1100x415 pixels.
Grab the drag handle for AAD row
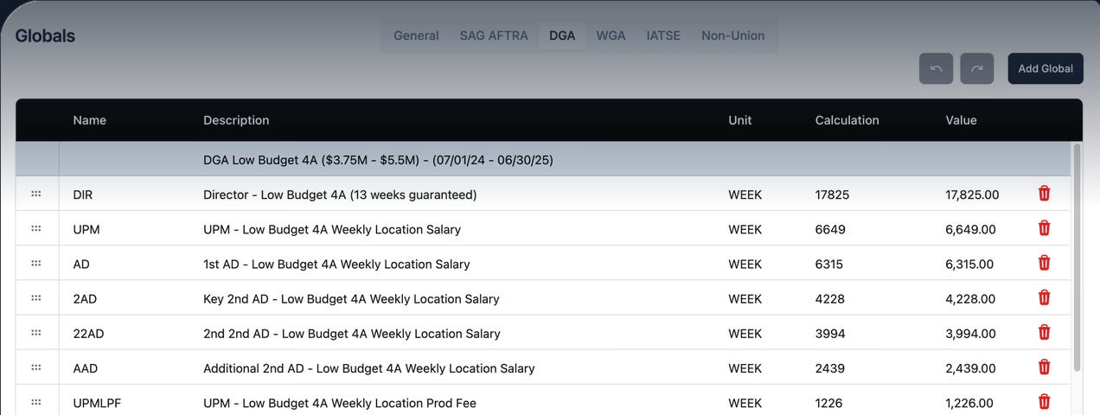36,367
